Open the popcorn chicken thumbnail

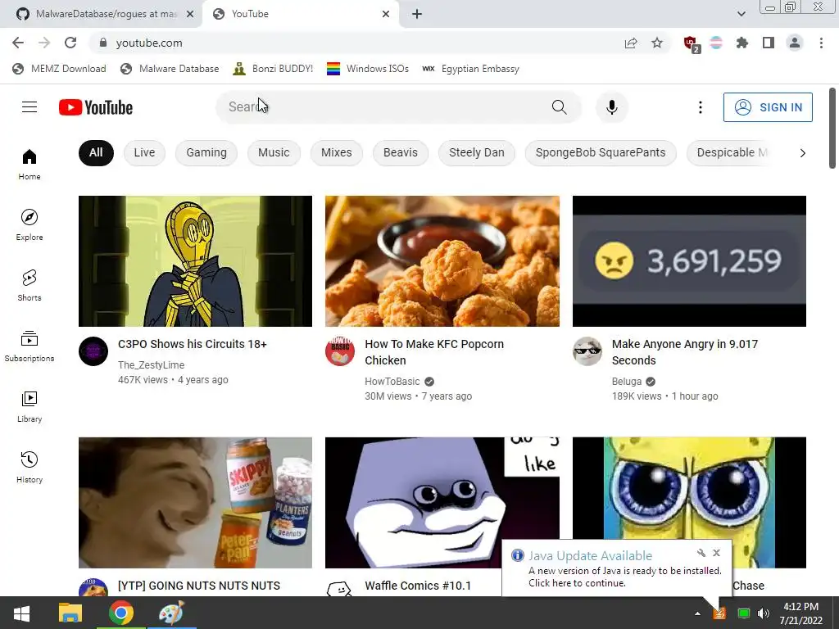tap(442, 261)
